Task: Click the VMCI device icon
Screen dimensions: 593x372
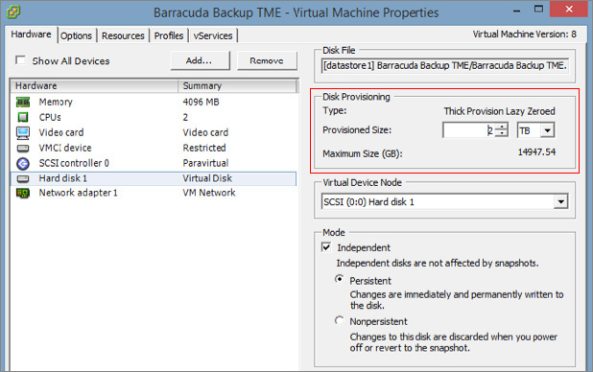Action: click(x=23, y=148)
